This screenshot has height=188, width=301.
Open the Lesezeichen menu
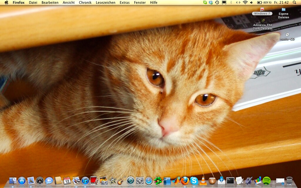pos(106,2)
